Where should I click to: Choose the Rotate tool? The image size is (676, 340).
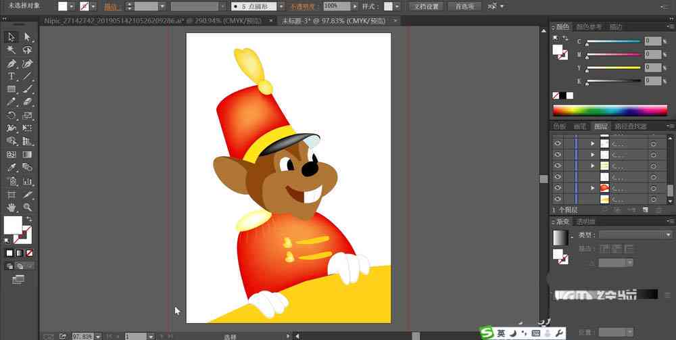tap(11, 116)
